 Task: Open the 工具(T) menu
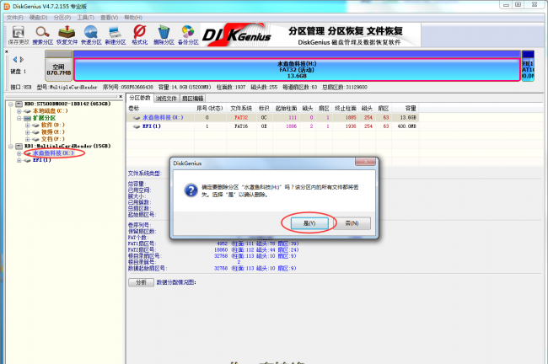point(86,18)
